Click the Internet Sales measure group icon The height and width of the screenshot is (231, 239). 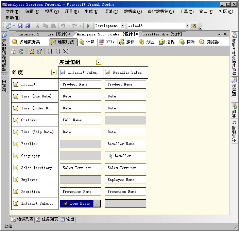[x=63, y=73]
